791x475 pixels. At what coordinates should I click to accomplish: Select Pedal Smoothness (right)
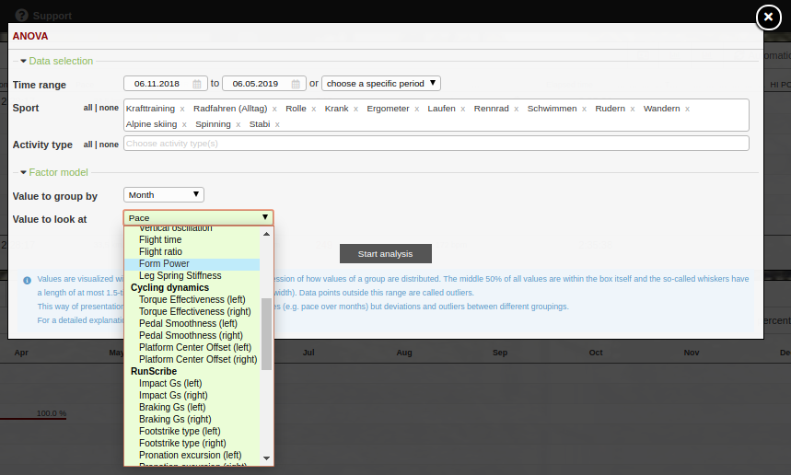coord(191,335)
